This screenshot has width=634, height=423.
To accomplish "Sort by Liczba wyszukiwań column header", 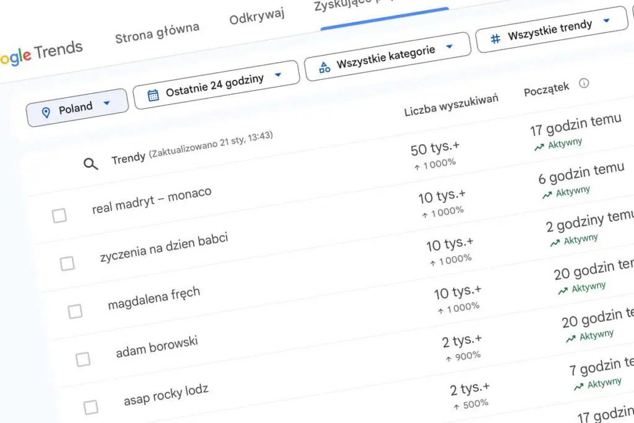I will pos(451,105).
